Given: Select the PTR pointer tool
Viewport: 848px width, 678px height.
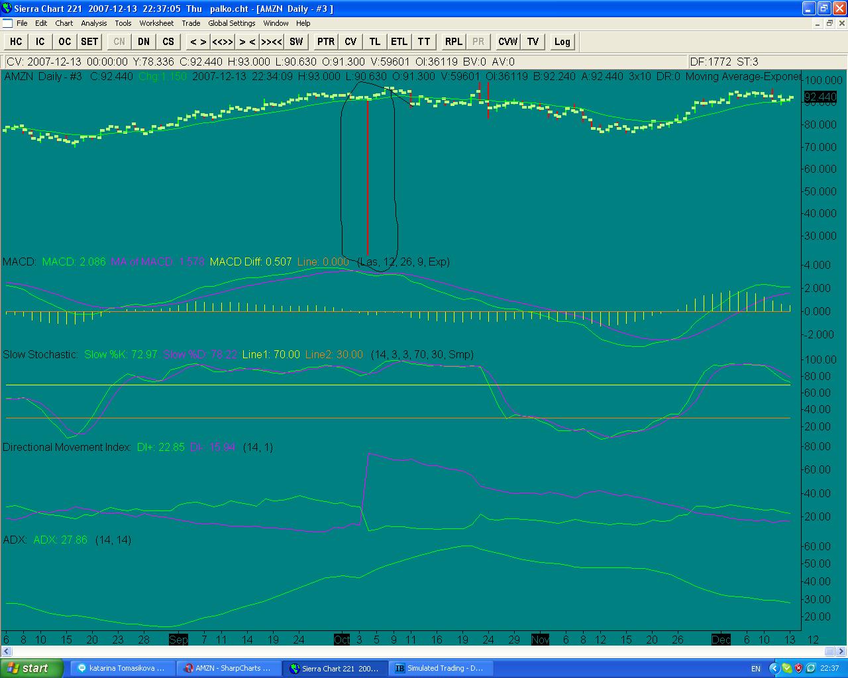Looking at the screenshot, I should 326,42.
